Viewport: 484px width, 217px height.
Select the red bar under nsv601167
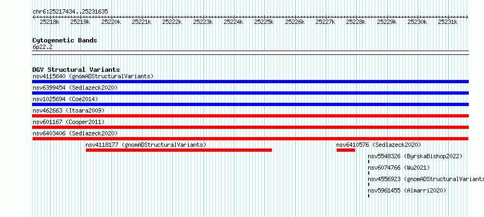(x=250, y=127)
